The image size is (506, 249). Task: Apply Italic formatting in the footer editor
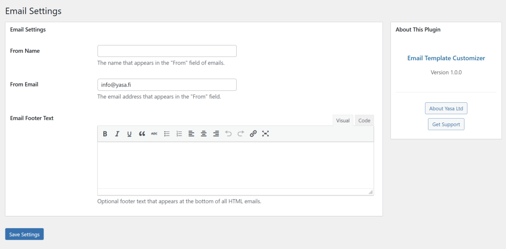pos(117,133)
